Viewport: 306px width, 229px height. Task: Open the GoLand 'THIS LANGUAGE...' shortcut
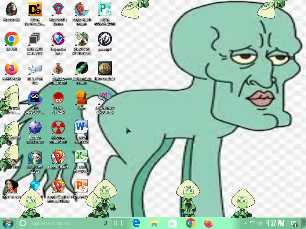(x=35, y=98)
